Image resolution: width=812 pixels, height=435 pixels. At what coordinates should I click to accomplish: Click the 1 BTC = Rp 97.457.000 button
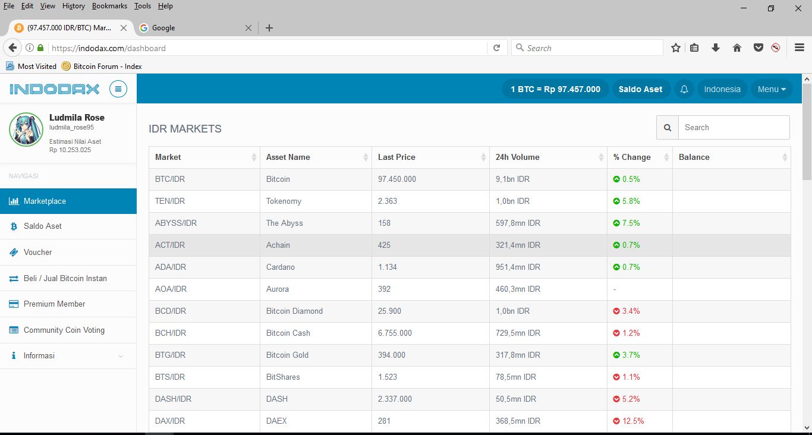[x=556, y=89]
